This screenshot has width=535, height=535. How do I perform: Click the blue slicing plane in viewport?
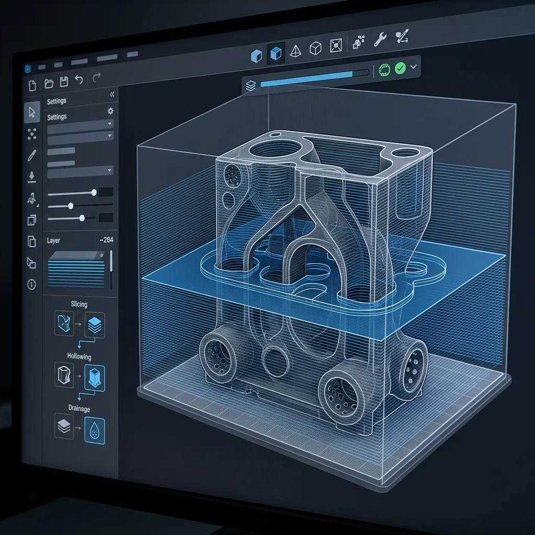point(324,280)
